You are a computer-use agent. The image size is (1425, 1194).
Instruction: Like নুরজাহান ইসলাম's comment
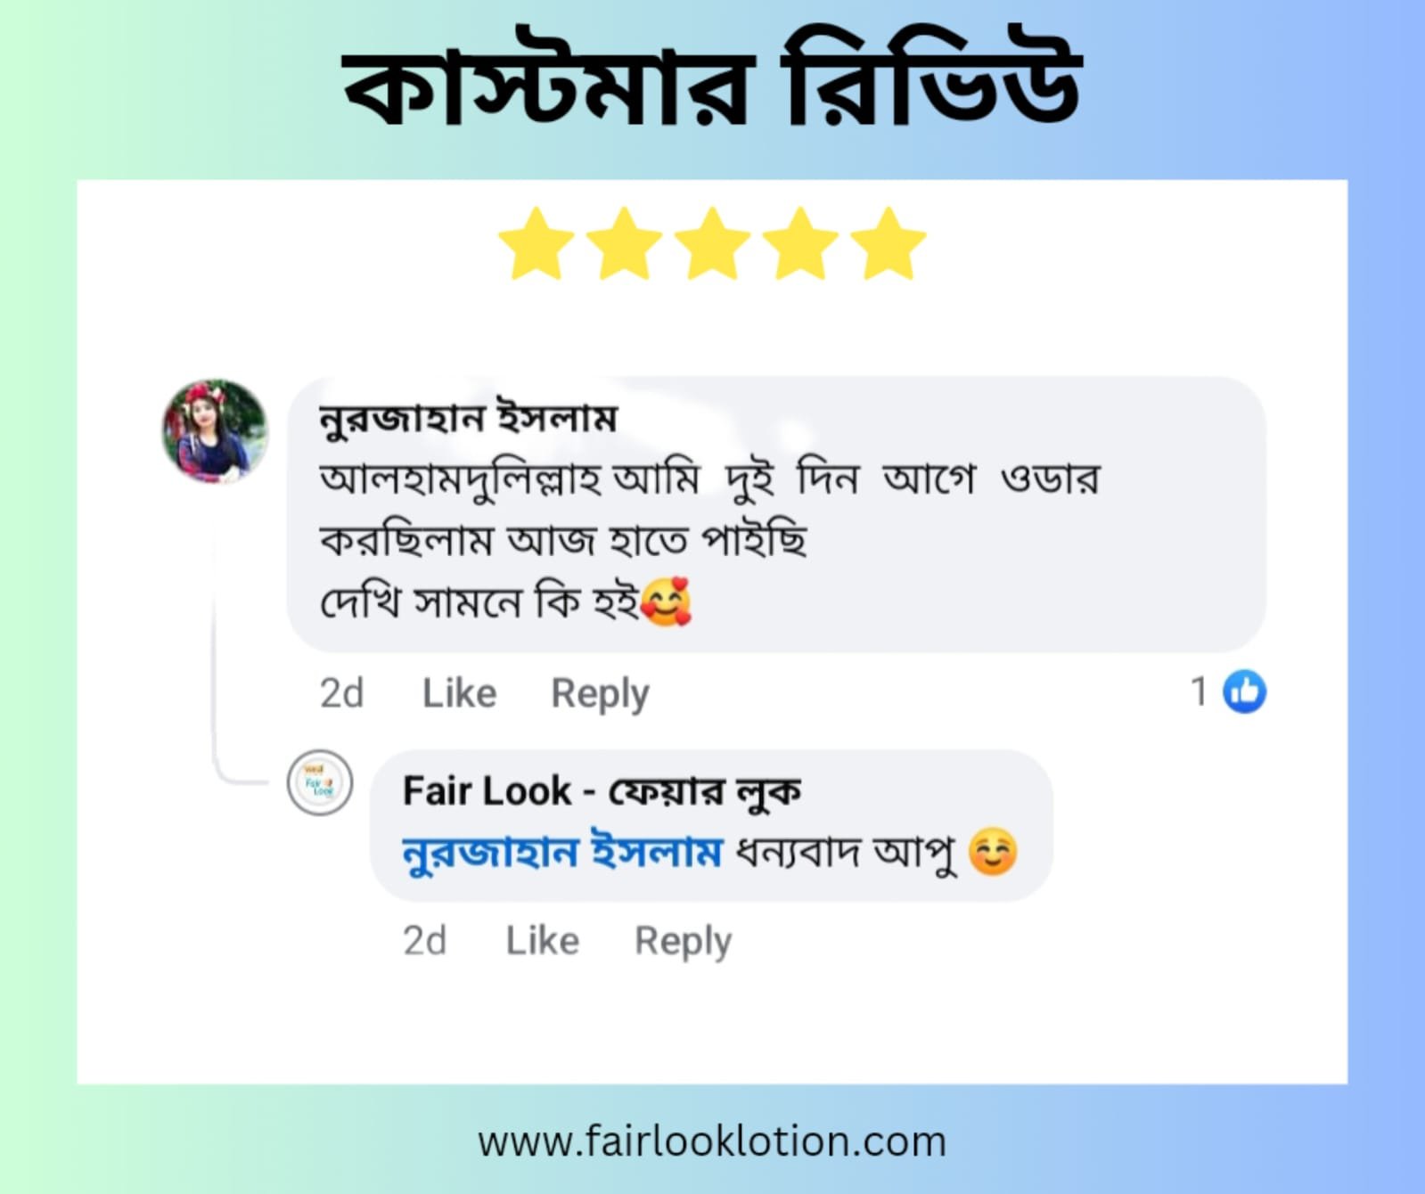point(459,693)
